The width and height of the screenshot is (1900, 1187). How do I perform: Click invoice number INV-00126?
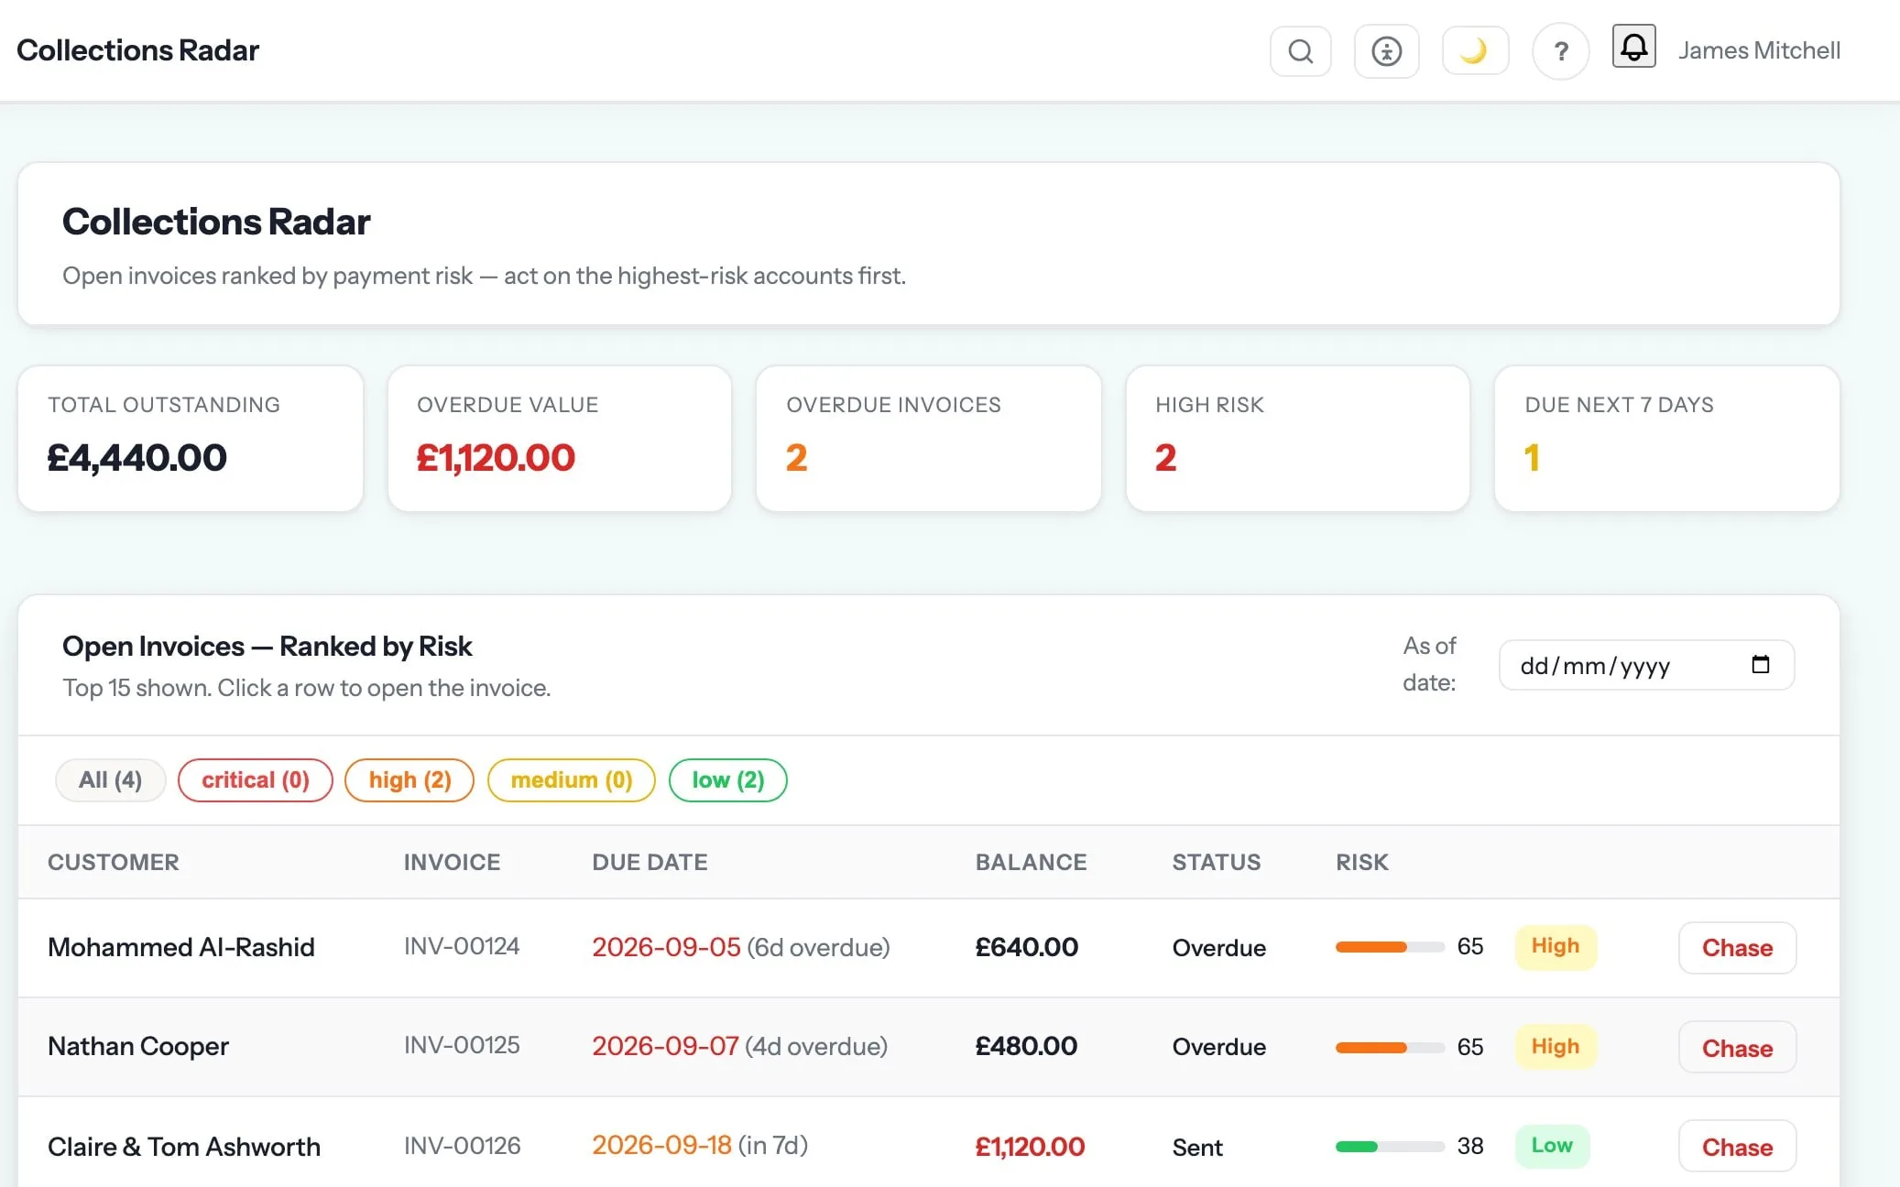coord(462,1146)
